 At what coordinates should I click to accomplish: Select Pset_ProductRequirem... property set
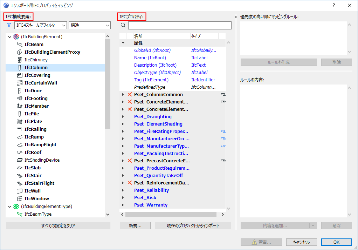(x=161, y=168)
